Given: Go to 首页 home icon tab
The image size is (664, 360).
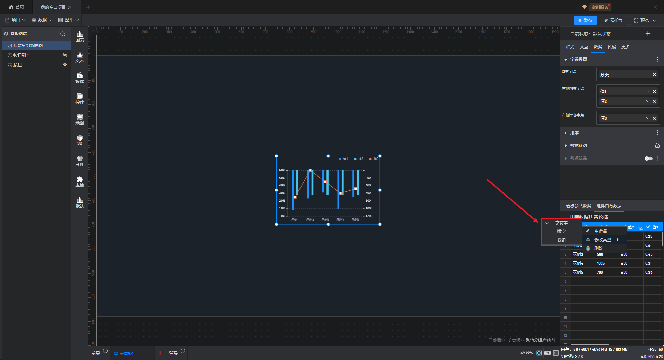Looking at the screenshot, I should click(x=17, y=7).
